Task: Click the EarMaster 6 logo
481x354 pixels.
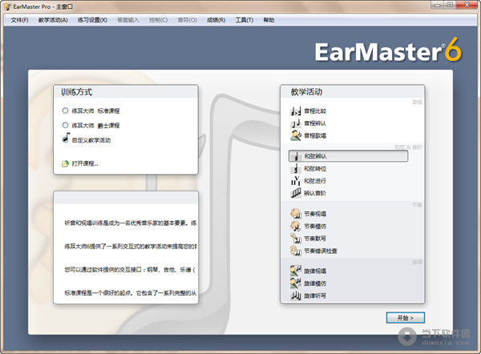Action: pyautogui.click(x=388, y=50)
